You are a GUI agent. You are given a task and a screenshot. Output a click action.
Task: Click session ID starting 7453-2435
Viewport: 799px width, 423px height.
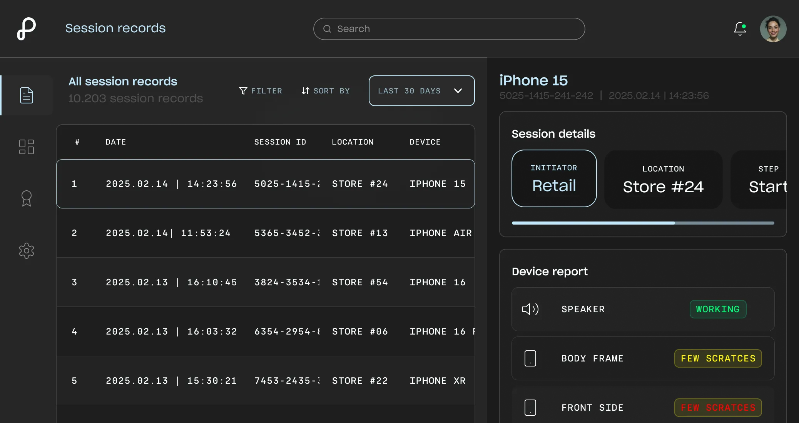(x=287, y=381)
